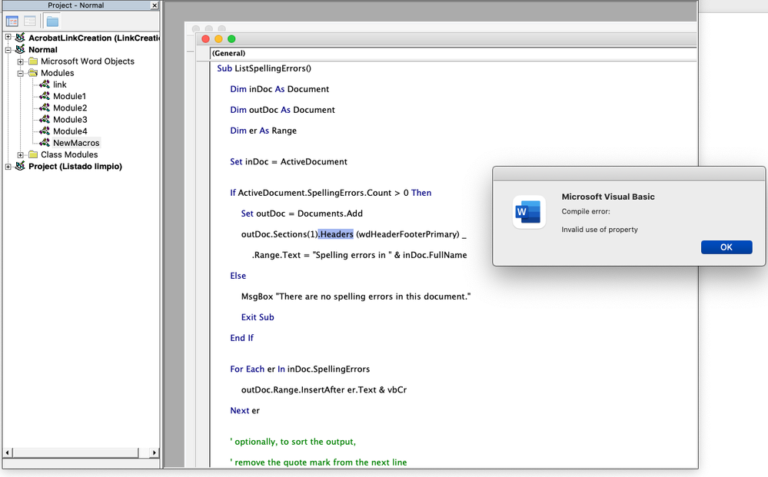Select the Modules folder label
768x477 pixels.
pos(58,73)
